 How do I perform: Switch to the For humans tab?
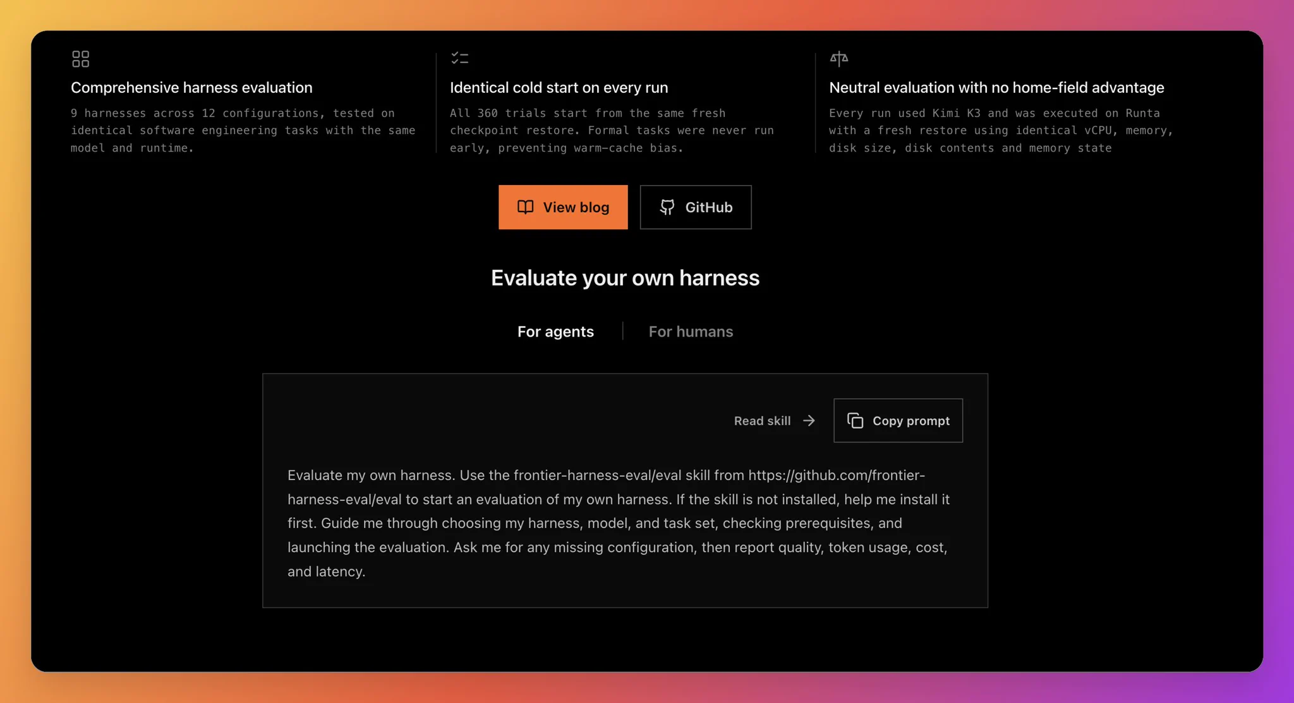point(691,332)
